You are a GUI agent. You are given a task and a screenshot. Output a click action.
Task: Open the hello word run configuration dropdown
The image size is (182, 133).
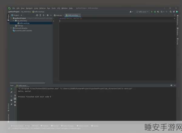[x=142, y=12]
